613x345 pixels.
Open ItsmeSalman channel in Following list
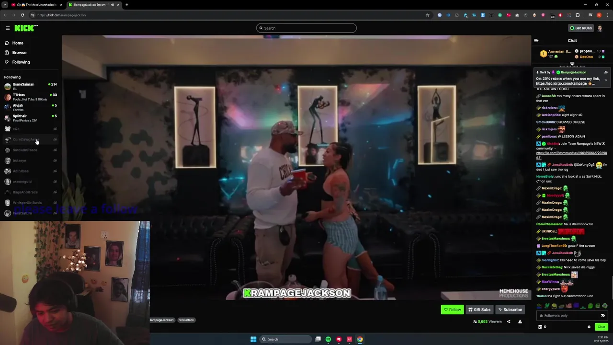point(30,86)
